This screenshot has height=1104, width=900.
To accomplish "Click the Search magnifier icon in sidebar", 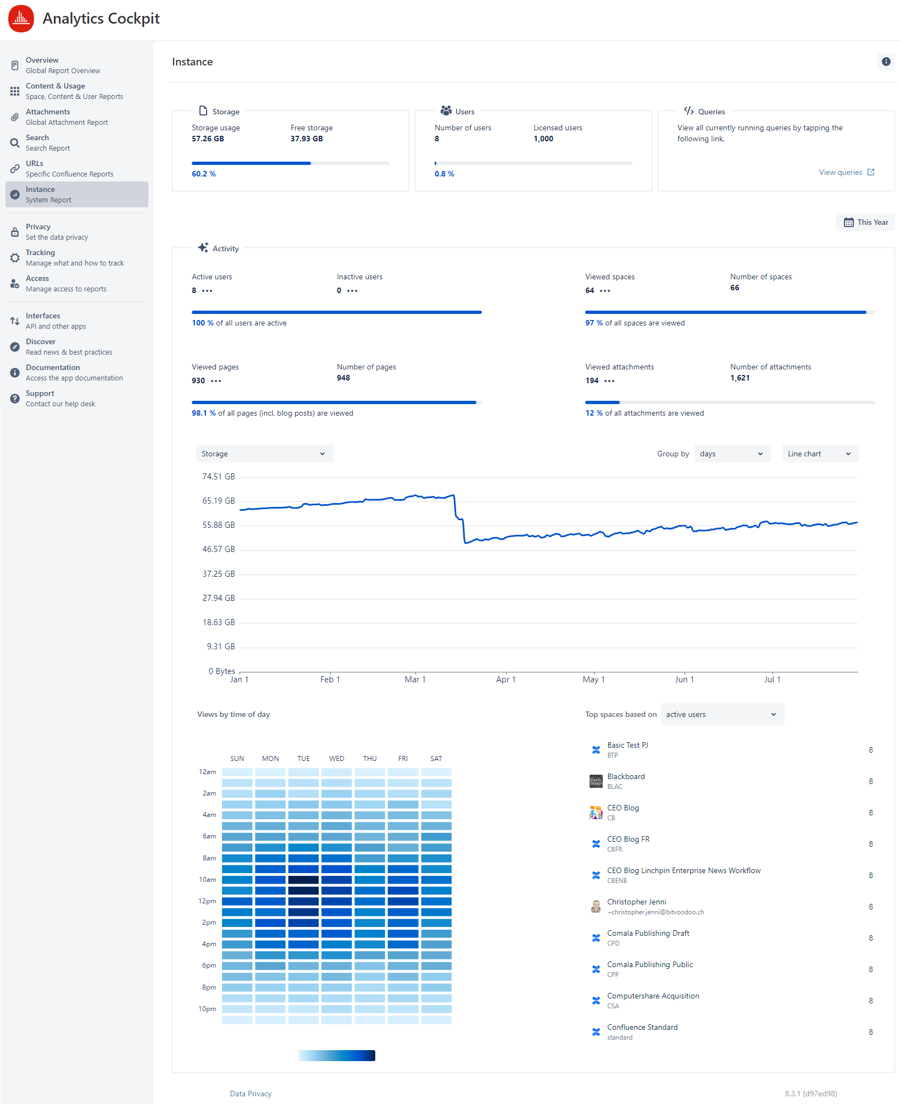I will (x=15, y=143).
